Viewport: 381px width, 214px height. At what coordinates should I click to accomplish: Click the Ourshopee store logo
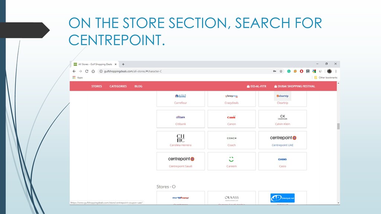pyautogui.click(x=180, y=198)
